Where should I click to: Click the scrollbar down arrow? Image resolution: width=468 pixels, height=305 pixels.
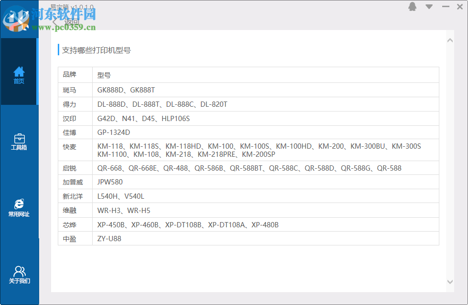pyautogui.click(x=450, y=282)
